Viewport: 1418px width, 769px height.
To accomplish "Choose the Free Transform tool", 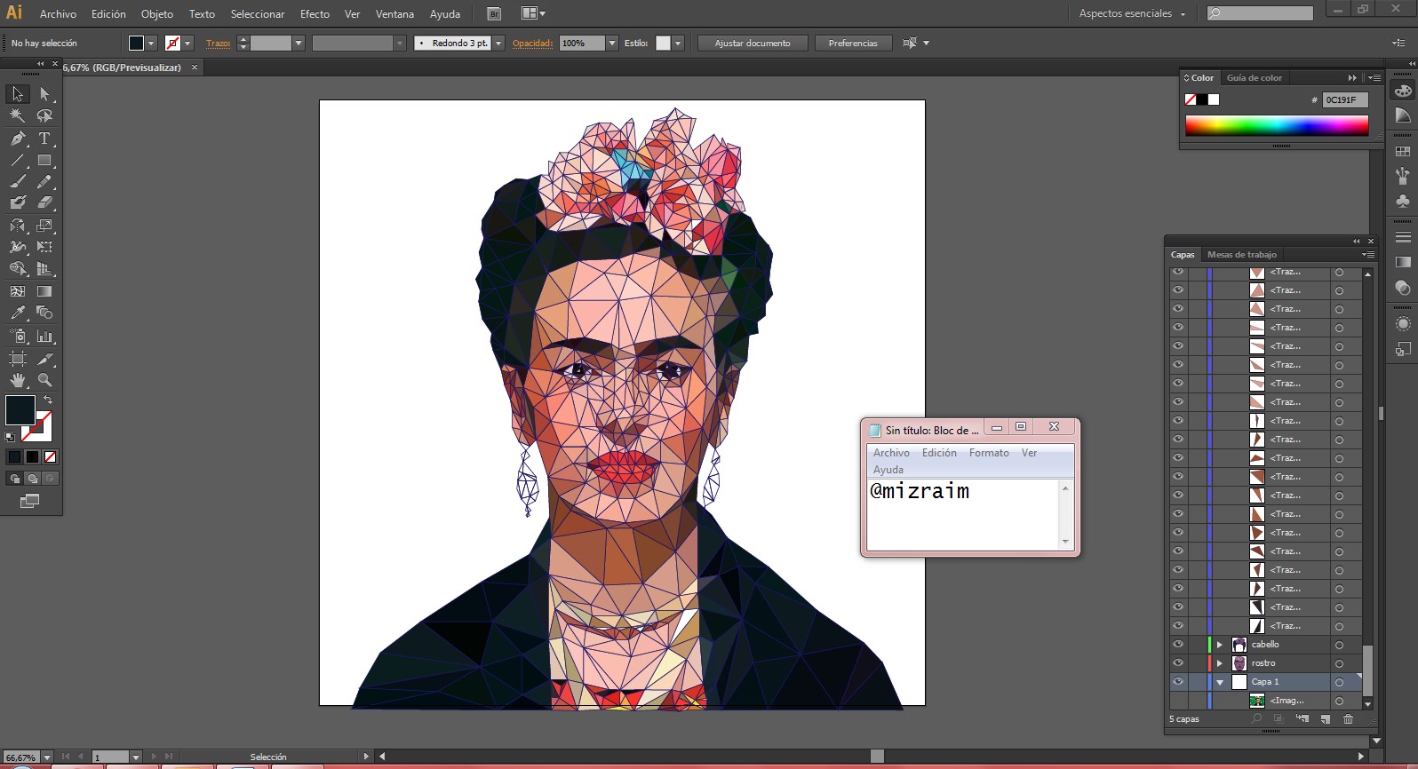I will click(44, 247).
